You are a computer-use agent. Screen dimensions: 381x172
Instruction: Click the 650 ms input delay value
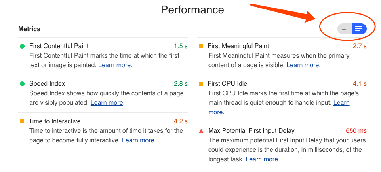coord(356,131)
